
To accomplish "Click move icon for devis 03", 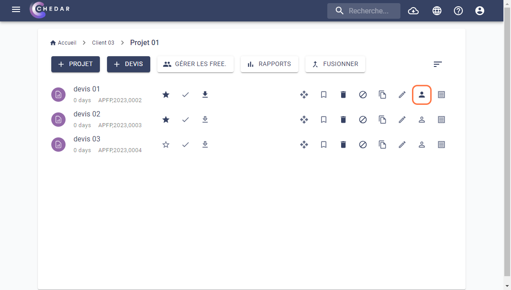I will 304,145.
